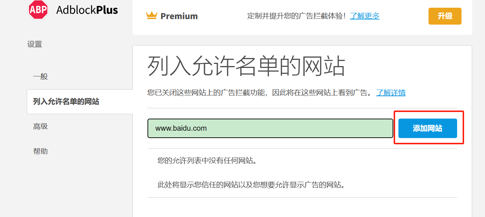Open the 了解更多 Premium link
The height and width of the screenshot is (217, 485).
coord(364,16)
